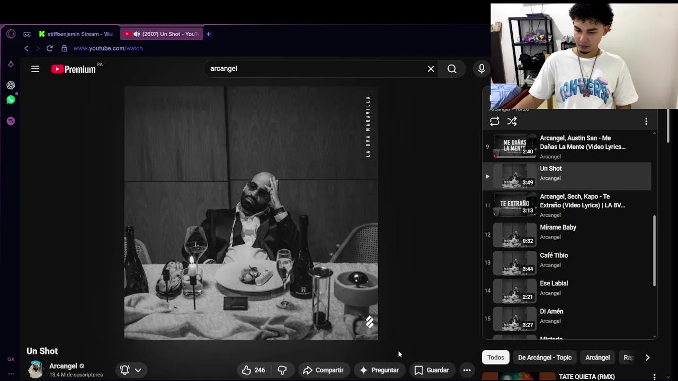678x381 pixels.
Task: Open WhatsApp sidebar icon
Action: click(11, 99)
